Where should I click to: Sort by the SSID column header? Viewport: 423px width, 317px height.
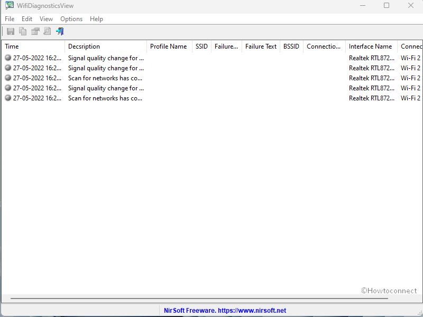201,46
